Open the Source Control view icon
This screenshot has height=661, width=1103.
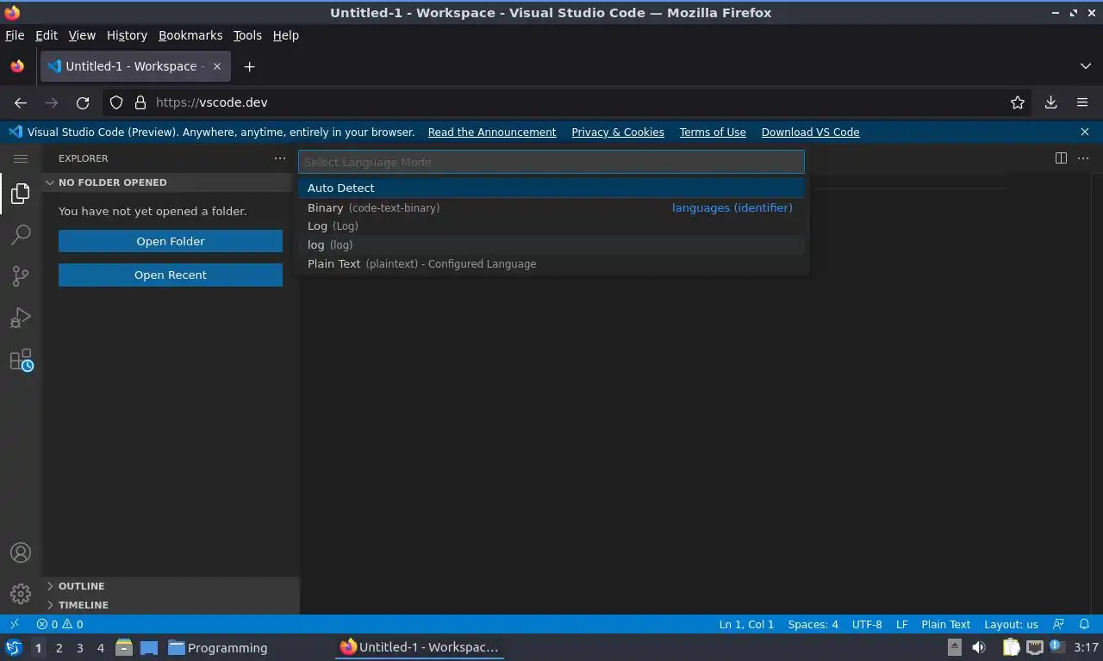(x=21, y=275)
